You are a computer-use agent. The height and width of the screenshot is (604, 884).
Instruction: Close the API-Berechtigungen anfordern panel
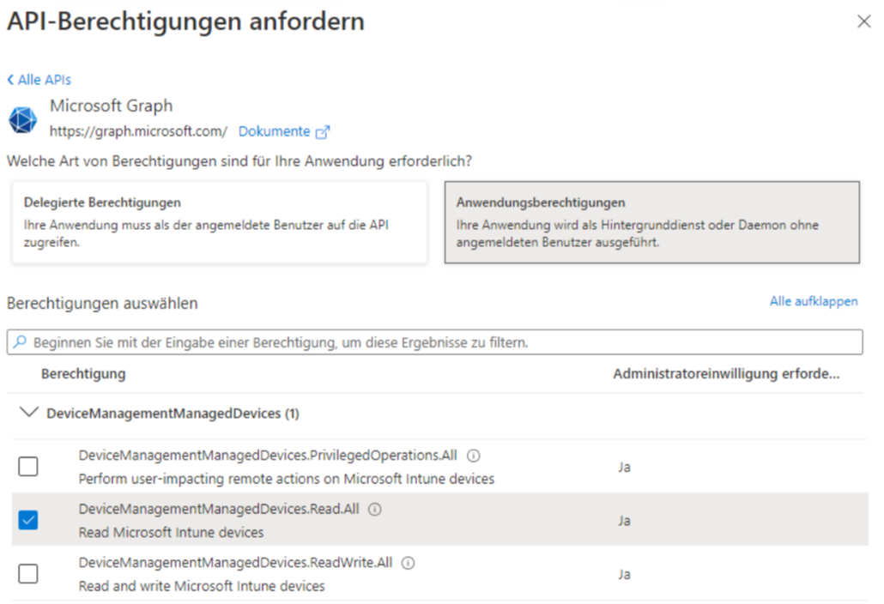[x=863, y=21]
